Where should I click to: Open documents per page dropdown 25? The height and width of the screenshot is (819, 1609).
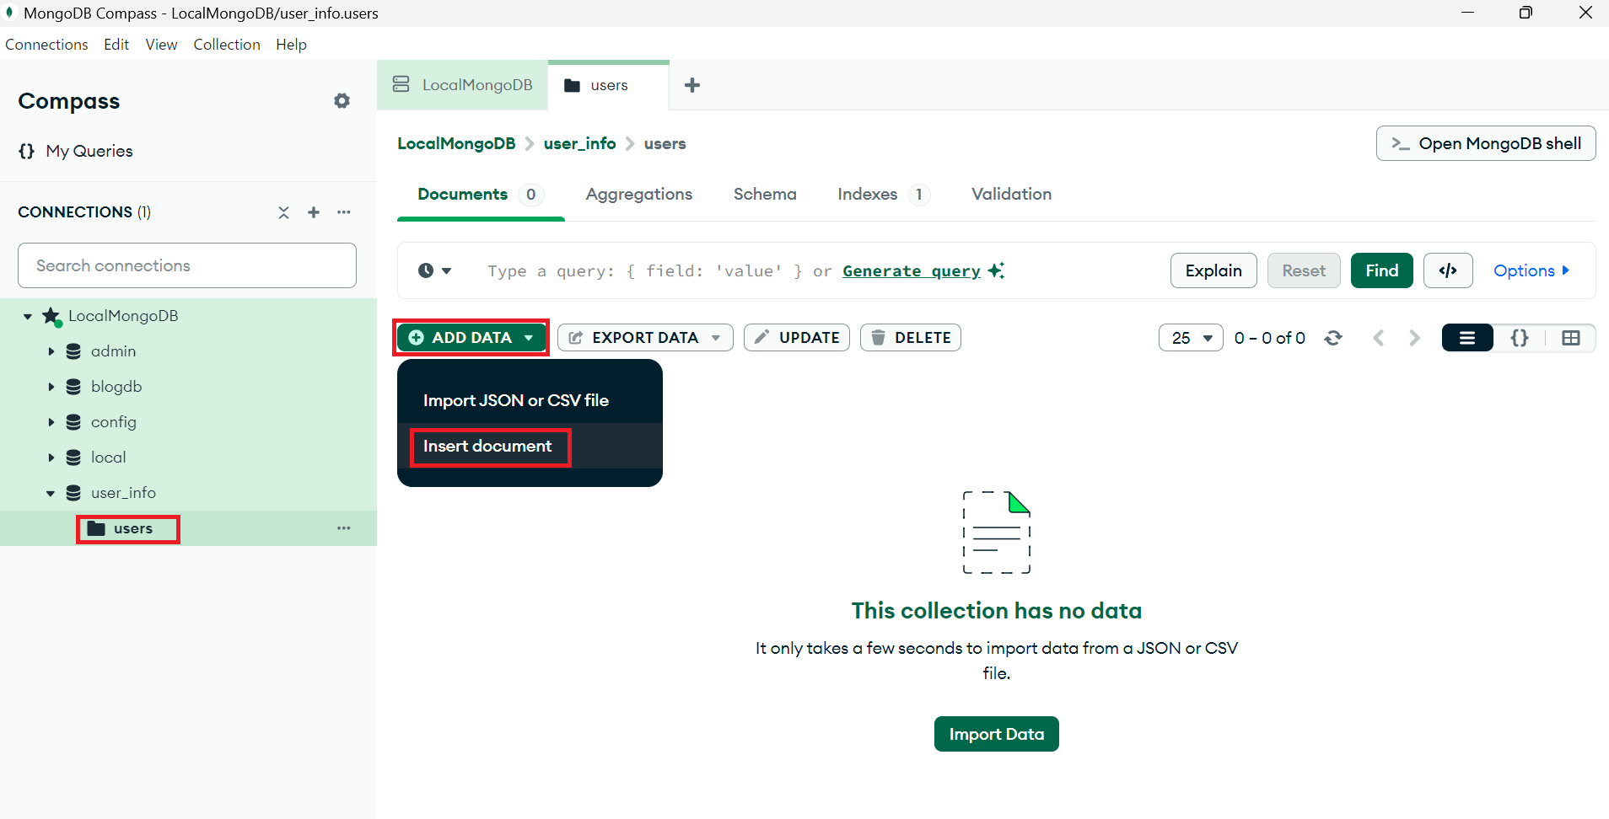click(x=1191, y=338)
